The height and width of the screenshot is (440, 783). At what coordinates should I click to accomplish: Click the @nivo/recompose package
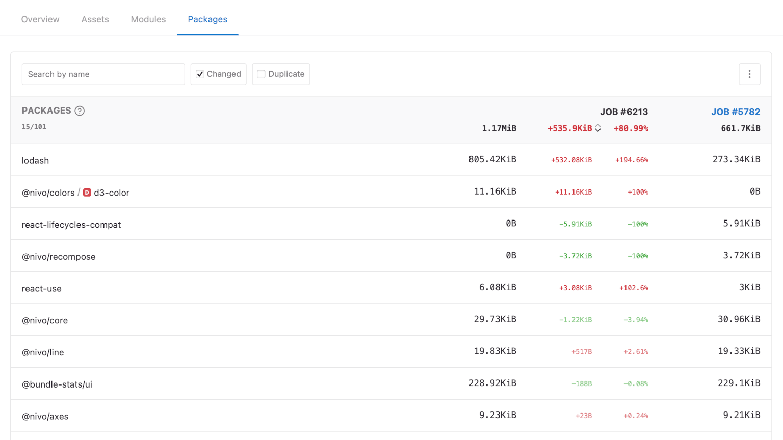point(59,256)
